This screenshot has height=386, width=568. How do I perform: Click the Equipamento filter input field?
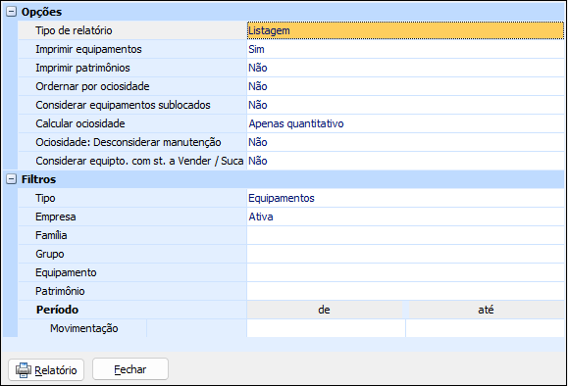[405, 272]
